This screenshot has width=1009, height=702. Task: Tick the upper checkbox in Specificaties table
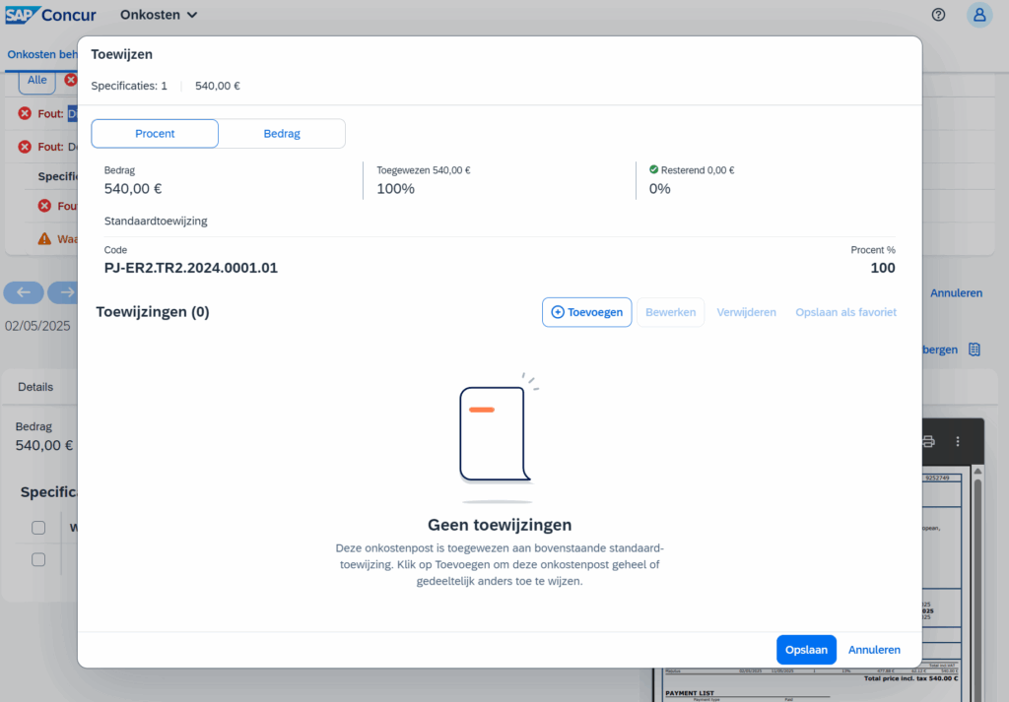pos(38,528)
